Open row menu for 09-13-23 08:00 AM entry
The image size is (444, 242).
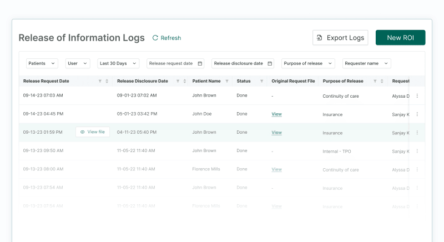pos(417,169)
